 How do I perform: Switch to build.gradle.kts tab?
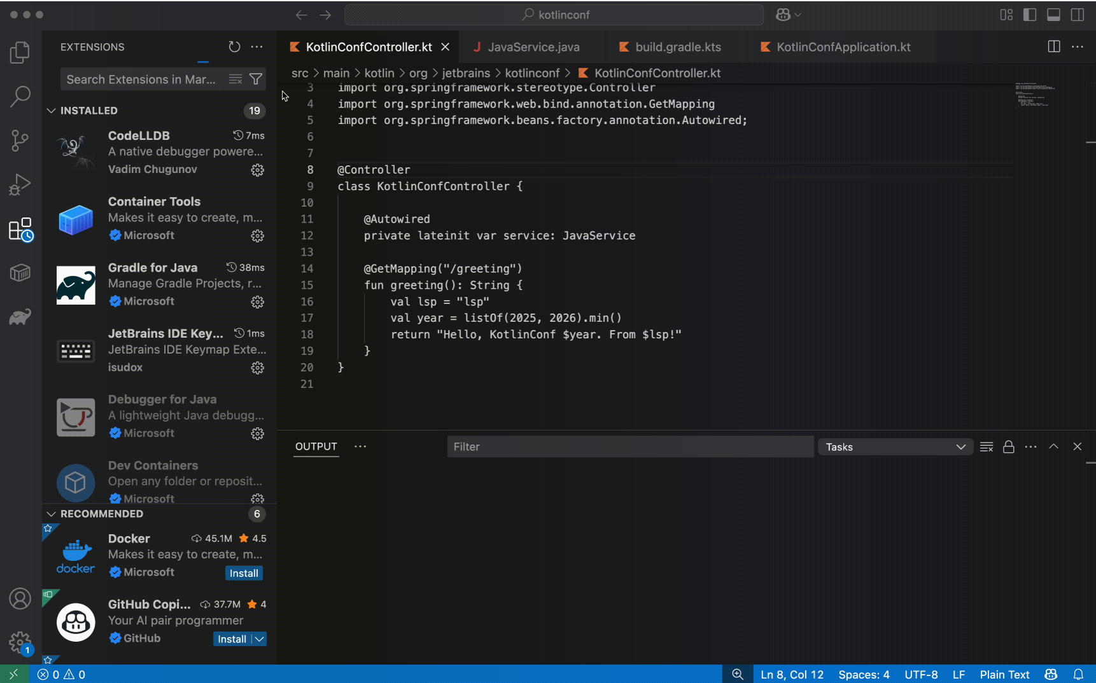(x=670, y=47)
